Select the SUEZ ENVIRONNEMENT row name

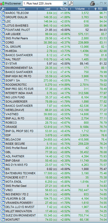tap(20, 215)
